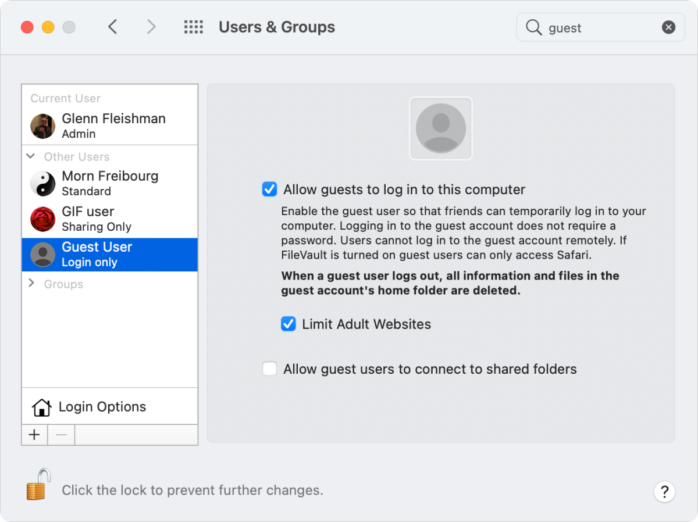Add a new user with the plus button
698x522 pixels.
34,434
